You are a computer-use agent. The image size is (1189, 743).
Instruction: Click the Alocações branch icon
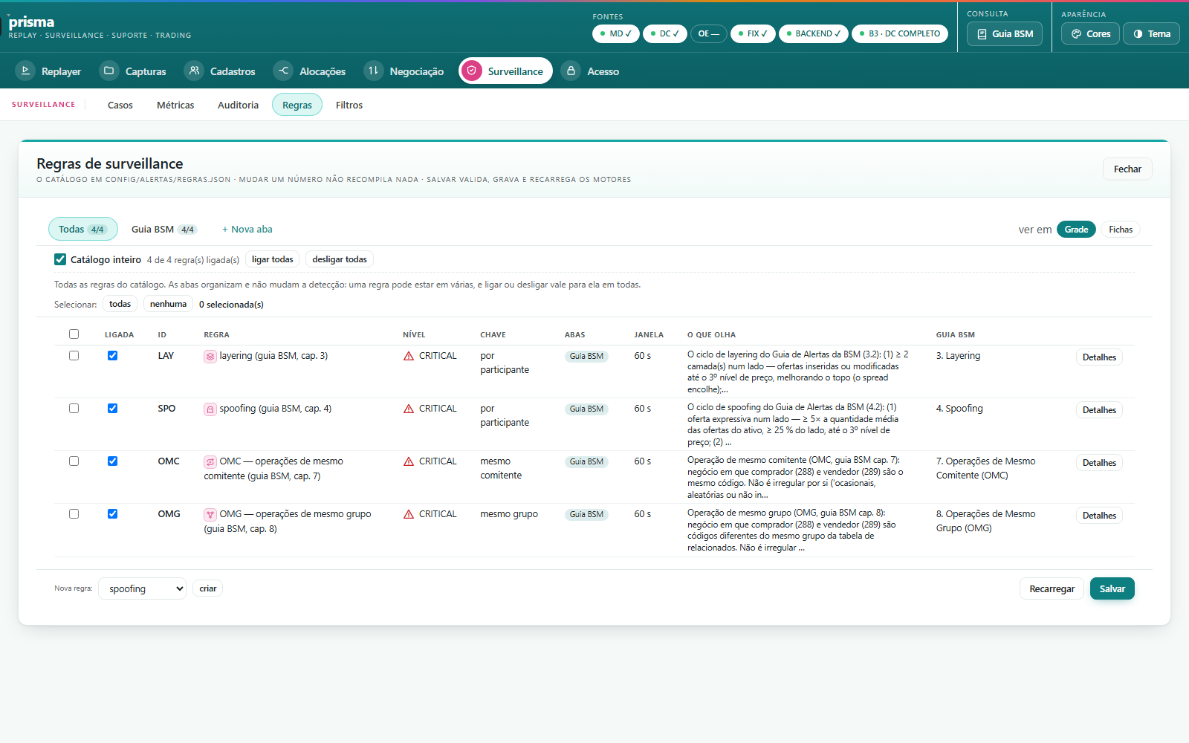283,71
